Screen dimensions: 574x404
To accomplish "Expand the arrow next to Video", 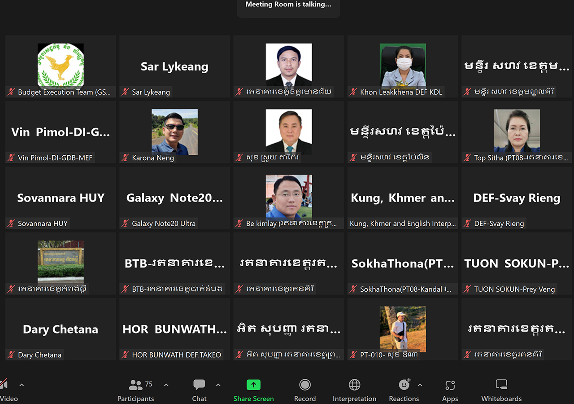I will pyautogui.click(x=22, y=385).
